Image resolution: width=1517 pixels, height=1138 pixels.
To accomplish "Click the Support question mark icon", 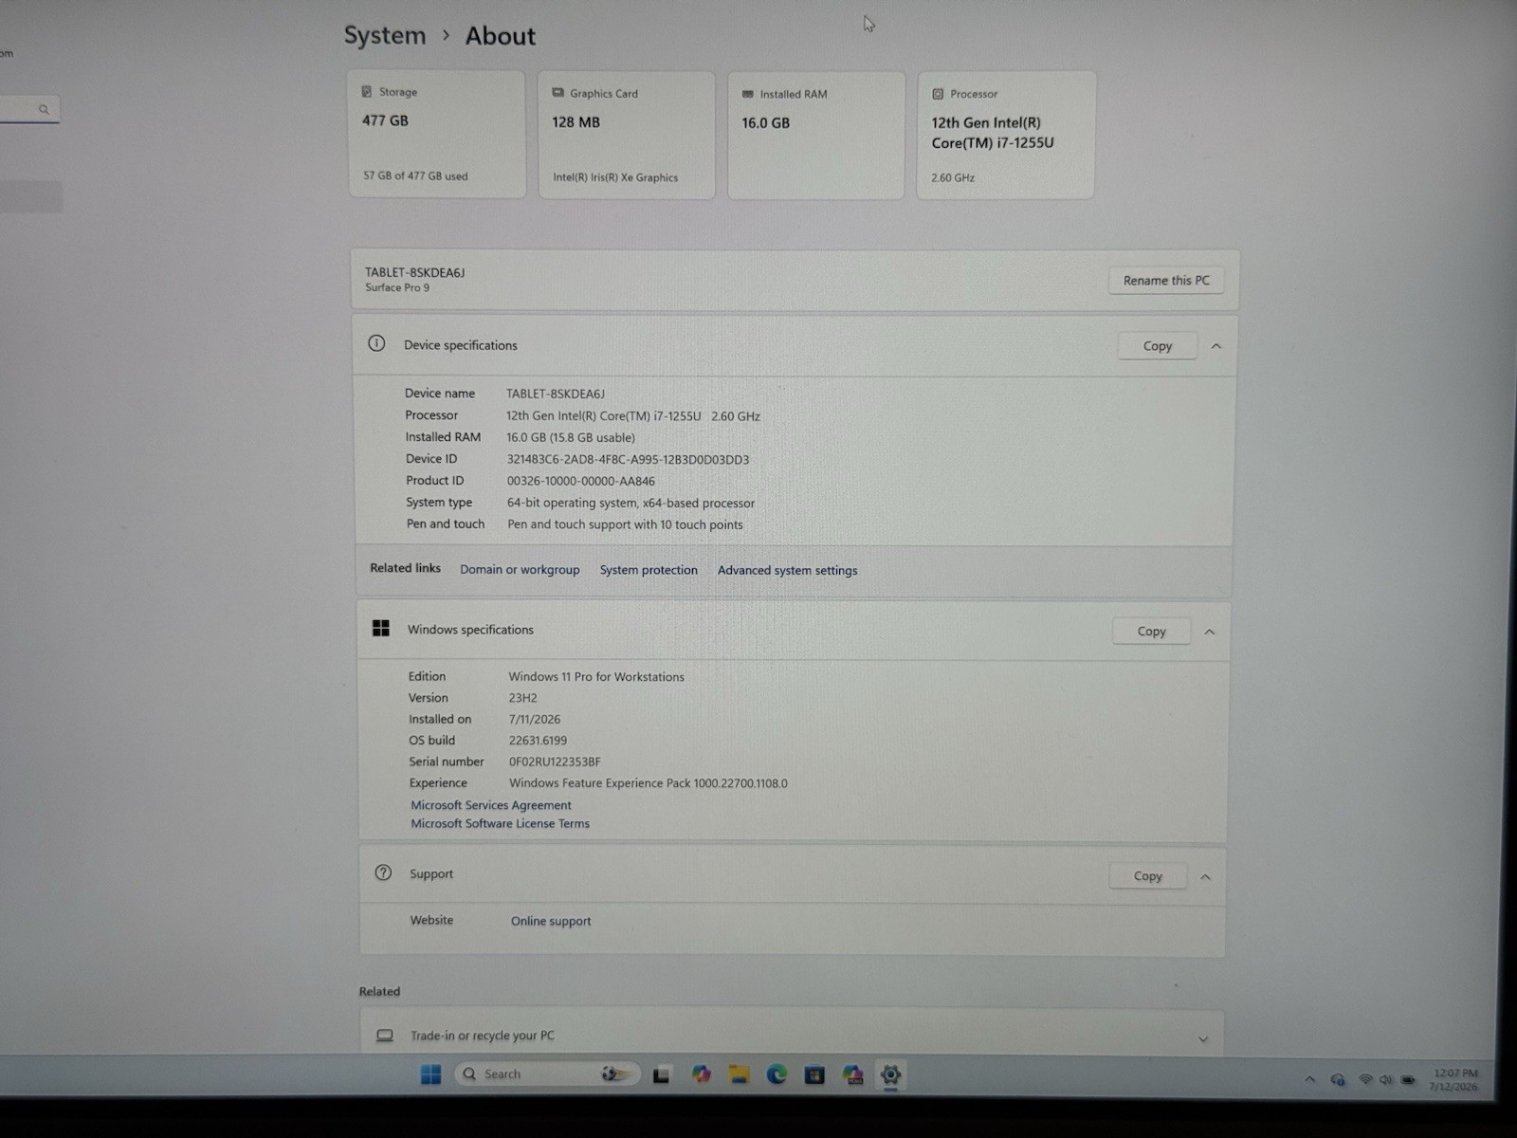I will click(x=383, y=872).
